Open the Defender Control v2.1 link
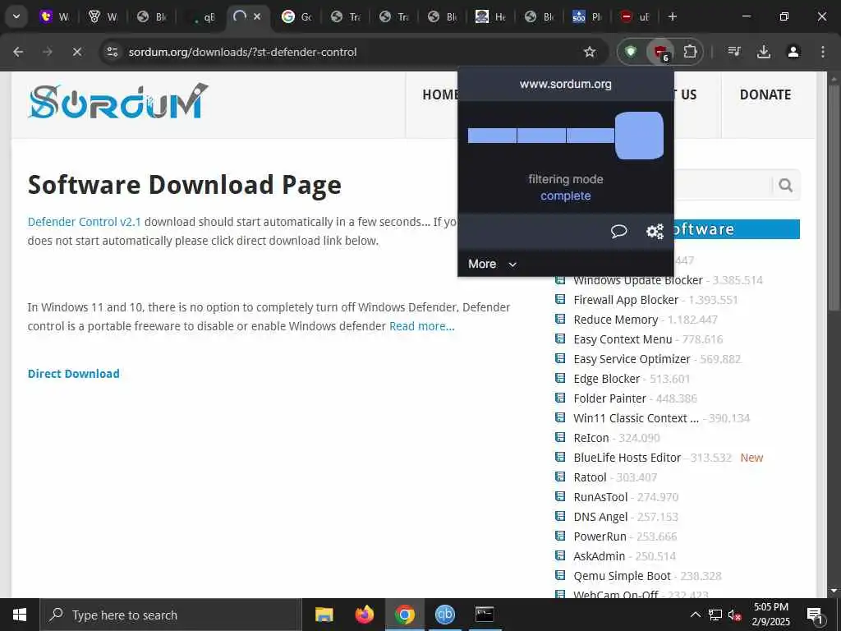The width and height of the screenshot is (841, 631). tap(85, 222)
